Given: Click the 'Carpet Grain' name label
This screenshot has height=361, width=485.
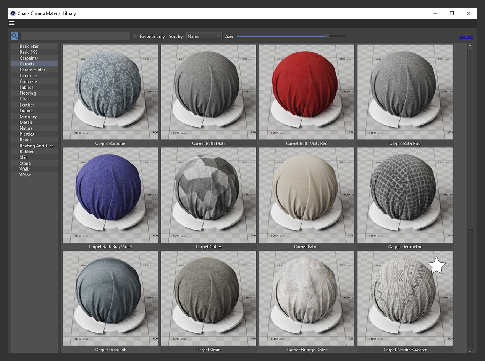Looking at the screenshot, I should [x=209, y=350].
